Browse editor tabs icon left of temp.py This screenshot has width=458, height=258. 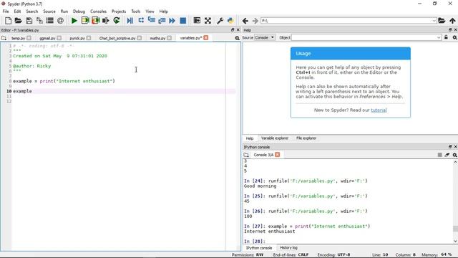coord(4,38)
